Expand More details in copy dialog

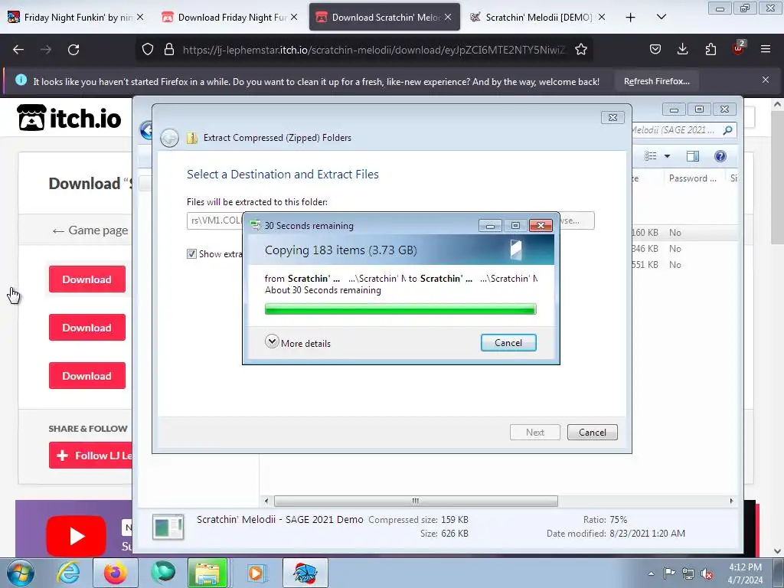(x=298, y=343)
